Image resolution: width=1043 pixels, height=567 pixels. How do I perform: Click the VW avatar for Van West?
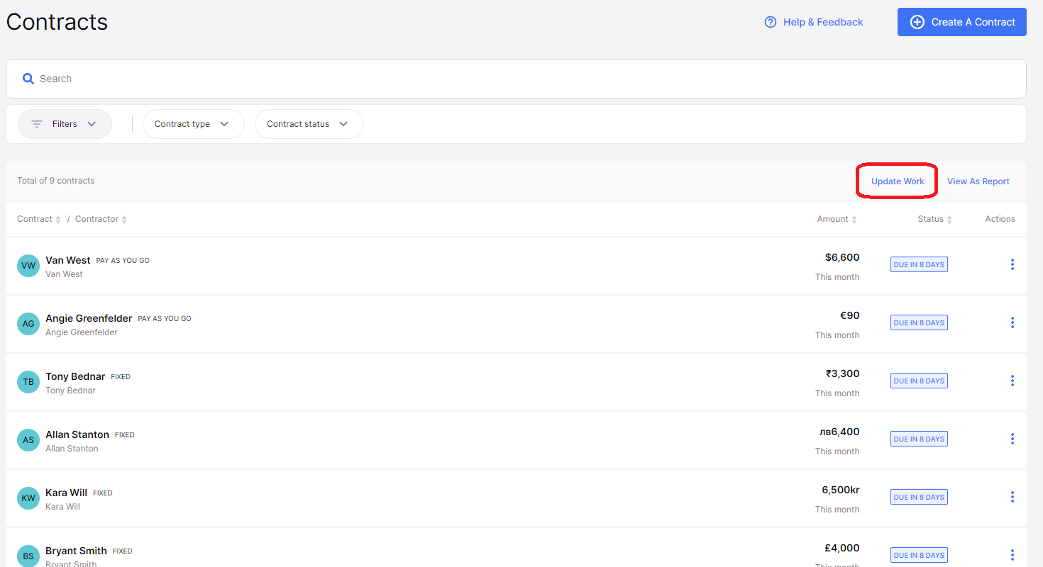click(28, 266)
